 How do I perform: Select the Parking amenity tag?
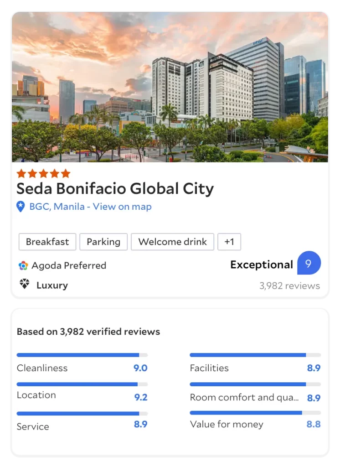click(103, 242)
